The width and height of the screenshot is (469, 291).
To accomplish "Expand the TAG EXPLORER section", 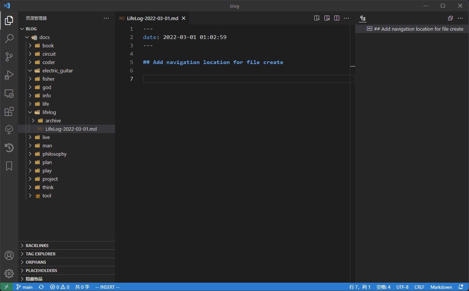I will point(66,254).
